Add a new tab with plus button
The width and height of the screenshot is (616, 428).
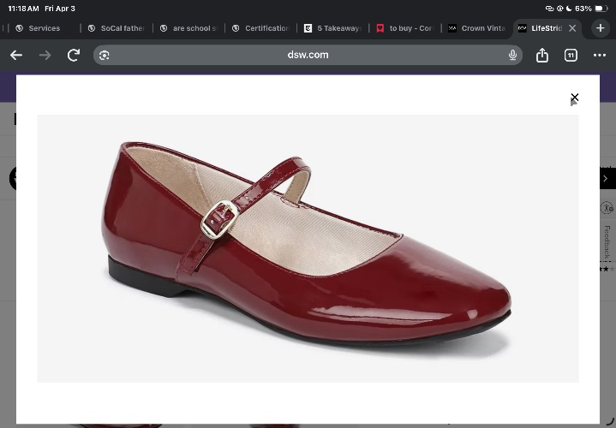pos(600,28)
